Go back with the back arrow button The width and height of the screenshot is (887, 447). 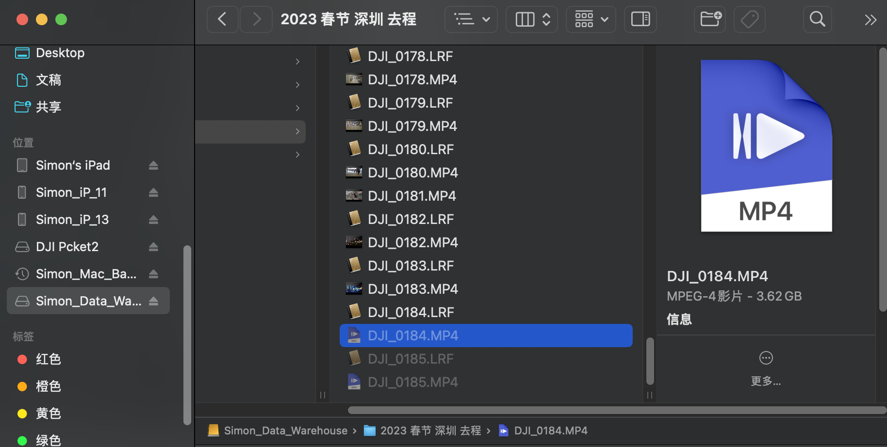coord(222,19)
